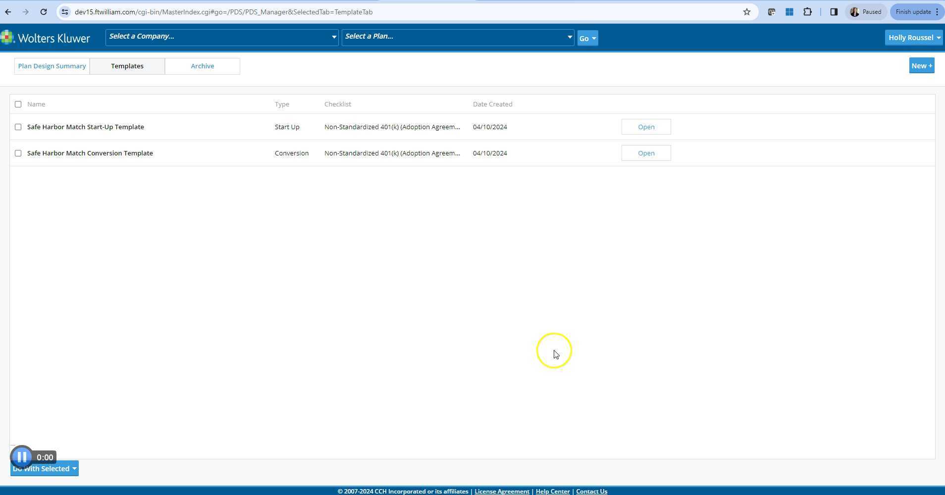Open the Help Center link
945x495 pixels.
(x=552, y=491)
